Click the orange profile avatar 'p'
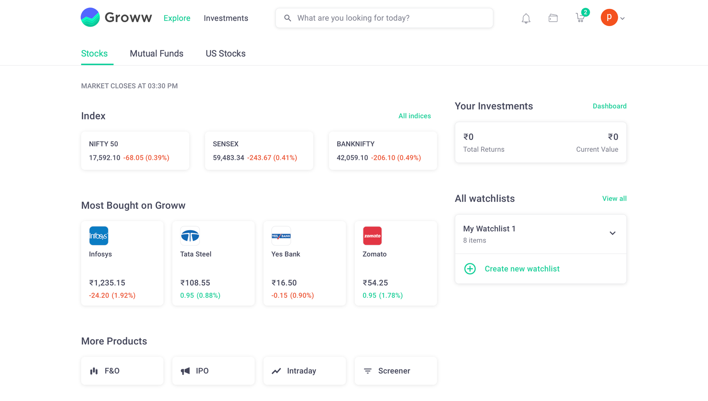 (609, 18)
